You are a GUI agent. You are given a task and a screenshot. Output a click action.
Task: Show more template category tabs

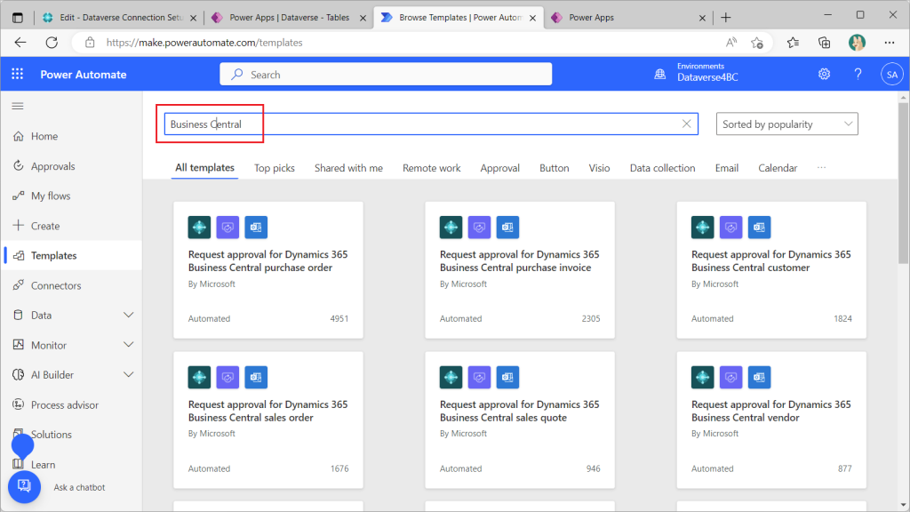[x=821, y=168]
